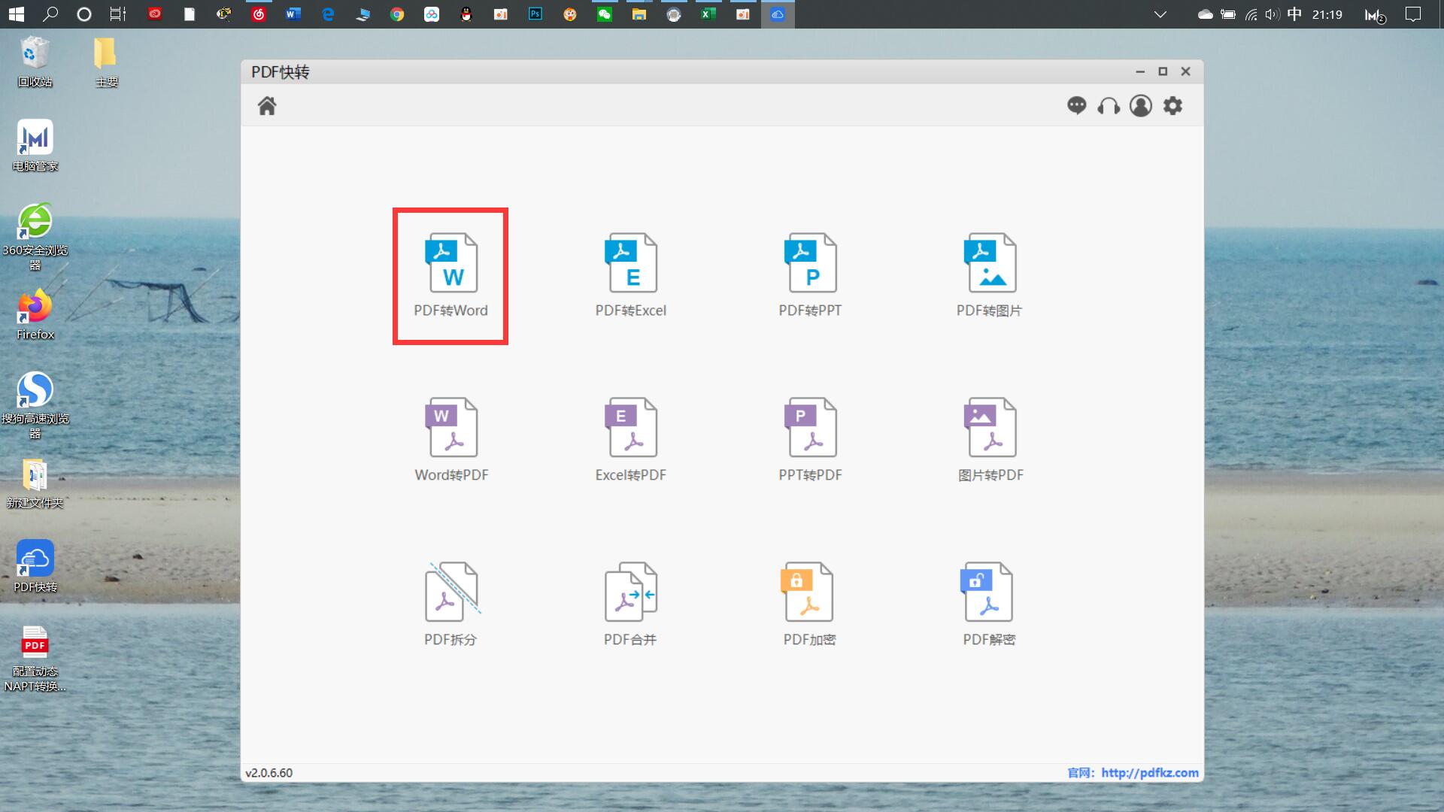Open the settings gear in PDF快转
Screen dimensions: 1444x812
click(x=1172, y=106)
